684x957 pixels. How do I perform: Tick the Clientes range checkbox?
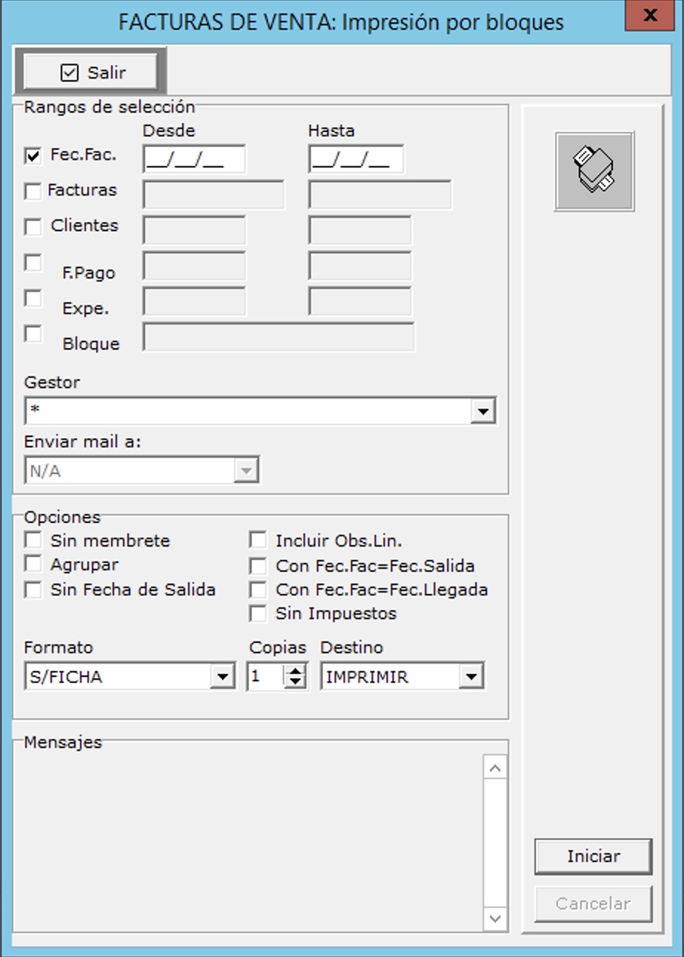click(33, 227)
